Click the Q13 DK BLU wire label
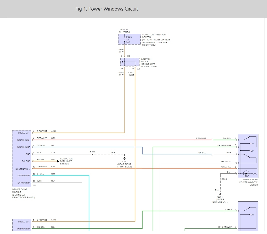 click(53, 145)
